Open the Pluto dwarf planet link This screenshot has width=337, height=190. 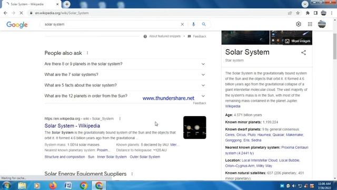click(252, 135)
